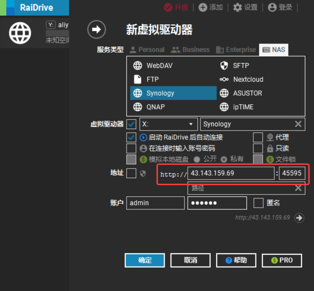314x291 pixels.
Task: Click the 取消 cancel button
Action: tap(191, 261)
